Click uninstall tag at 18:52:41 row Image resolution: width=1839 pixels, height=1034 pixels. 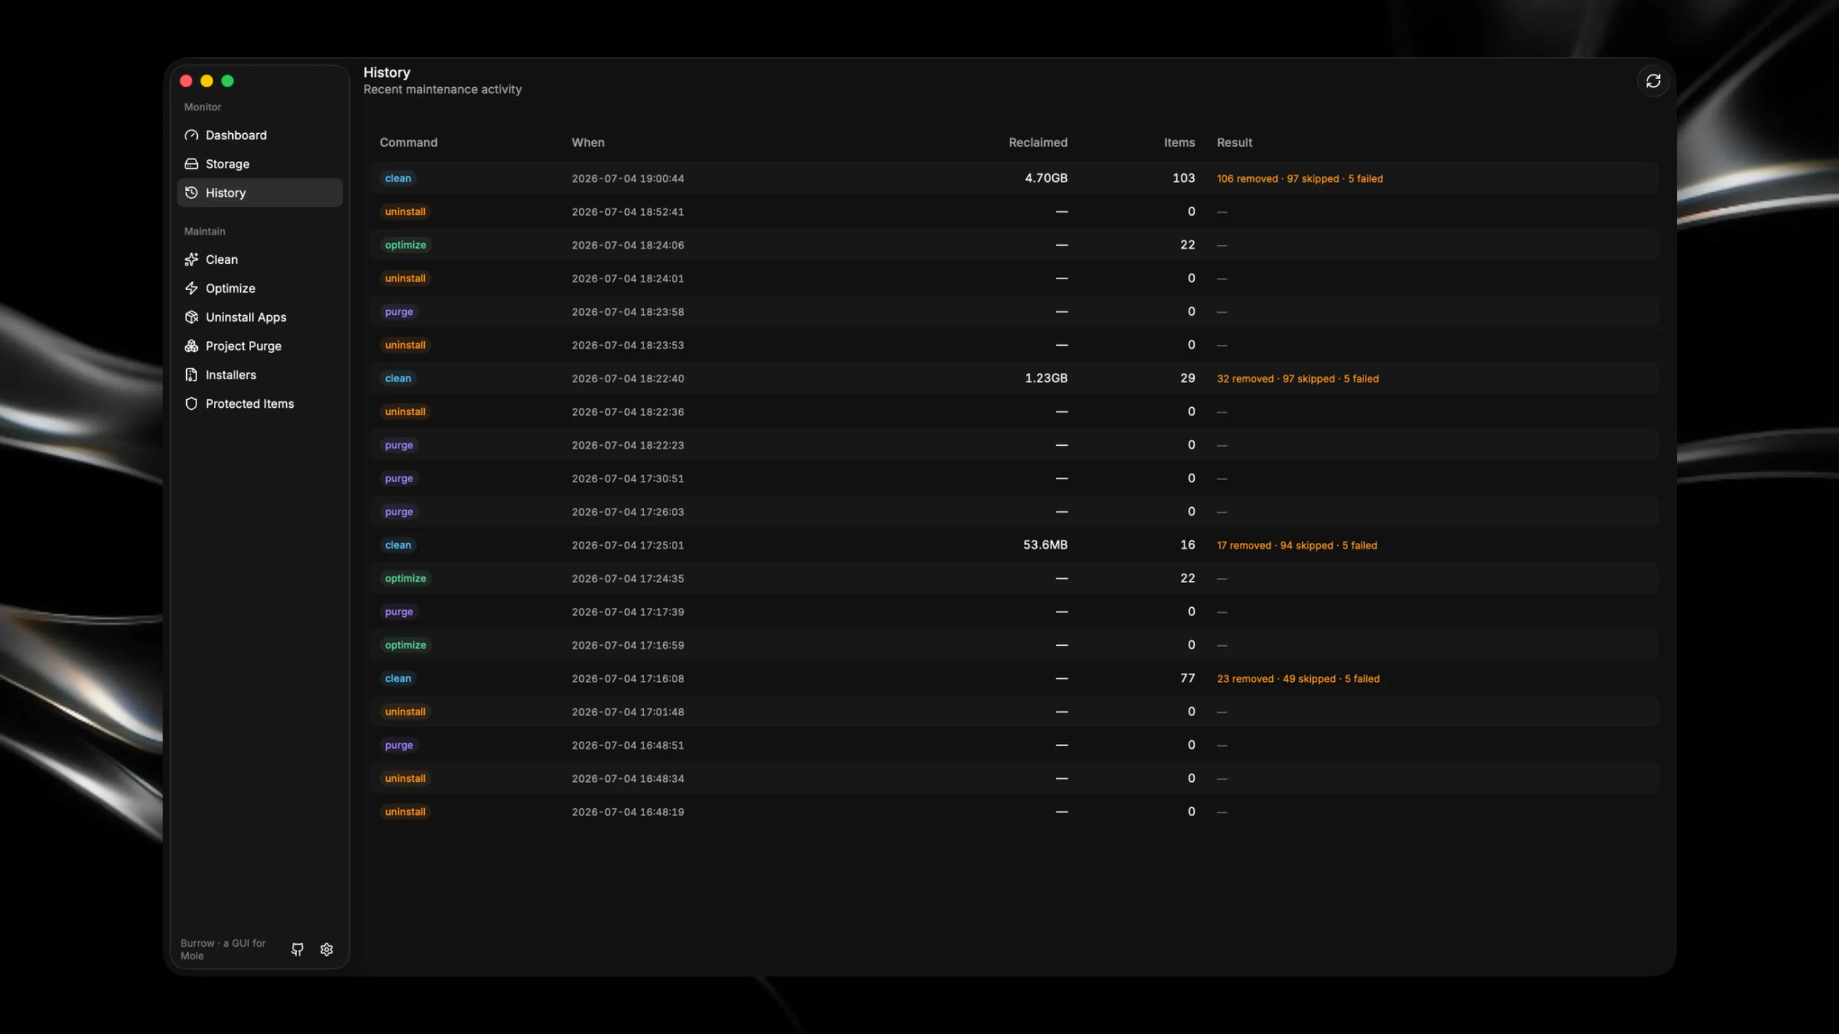[x=405, y=211]
